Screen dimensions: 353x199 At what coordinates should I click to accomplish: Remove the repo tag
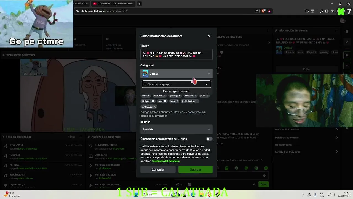tap(165, 101)
